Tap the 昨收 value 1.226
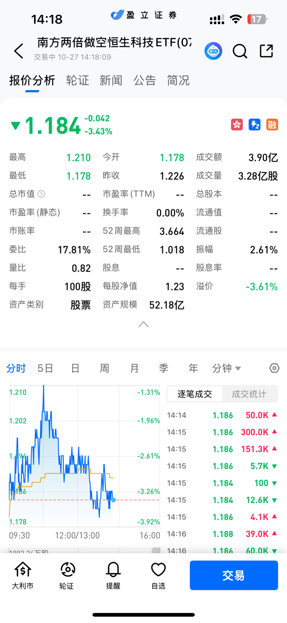The image size is (287, 623). point(172,176)
